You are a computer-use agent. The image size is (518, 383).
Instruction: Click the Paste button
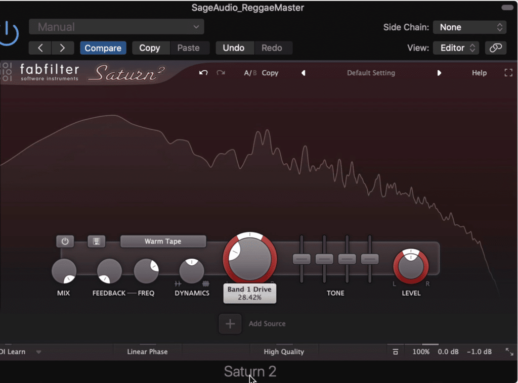click(x=189, y=48)
